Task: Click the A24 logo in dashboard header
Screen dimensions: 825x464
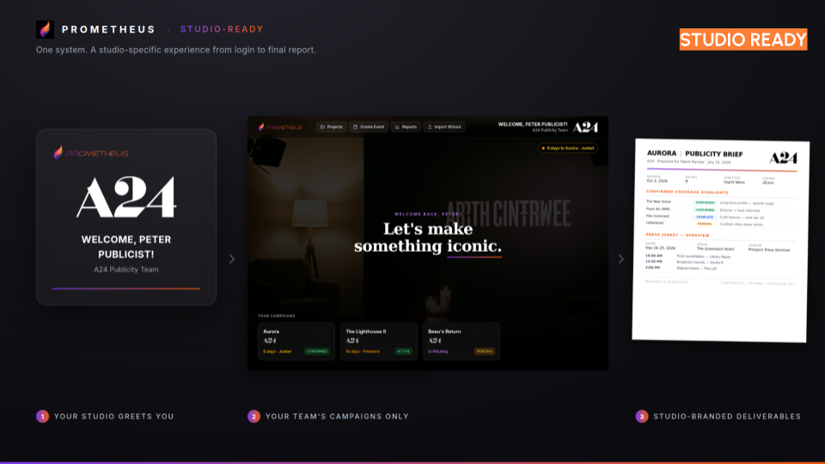Action: 585,127
